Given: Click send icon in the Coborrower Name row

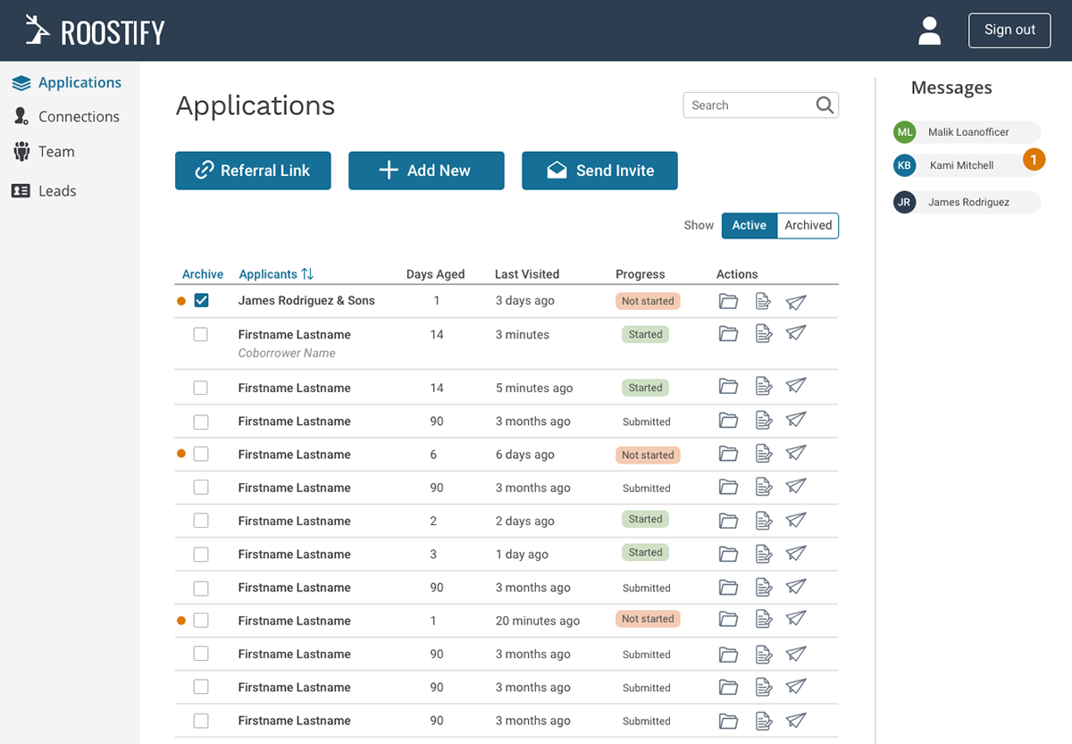Looking at the screenshot, I should (x=796, y=333).
